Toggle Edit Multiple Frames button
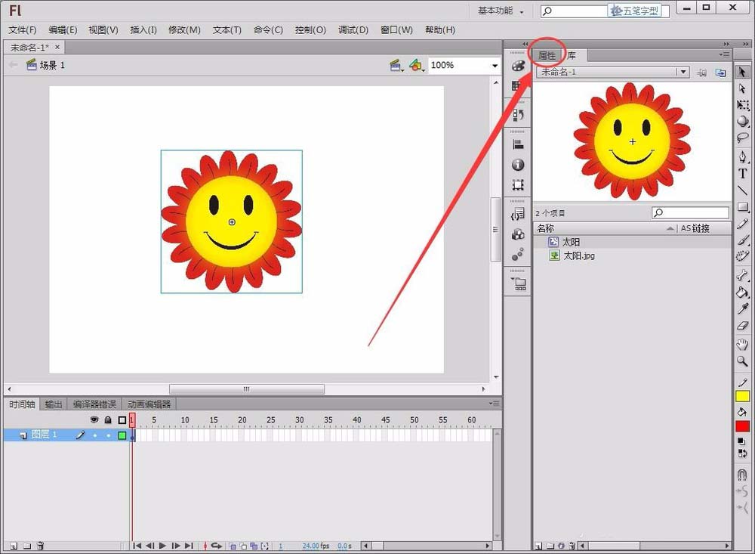Screen dimensions: 755x554 [x=254, y=546]
